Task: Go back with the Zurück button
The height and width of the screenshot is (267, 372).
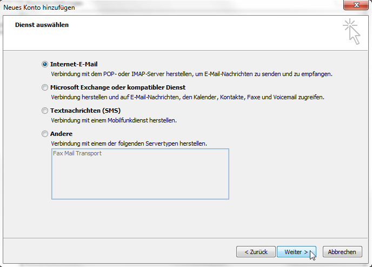Action: point(256,251)
